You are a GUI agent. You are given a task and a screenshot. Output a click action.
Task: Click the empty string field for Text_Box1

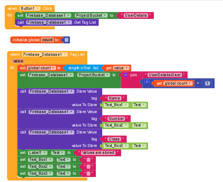pyautogui.click(x=89, y=160)
